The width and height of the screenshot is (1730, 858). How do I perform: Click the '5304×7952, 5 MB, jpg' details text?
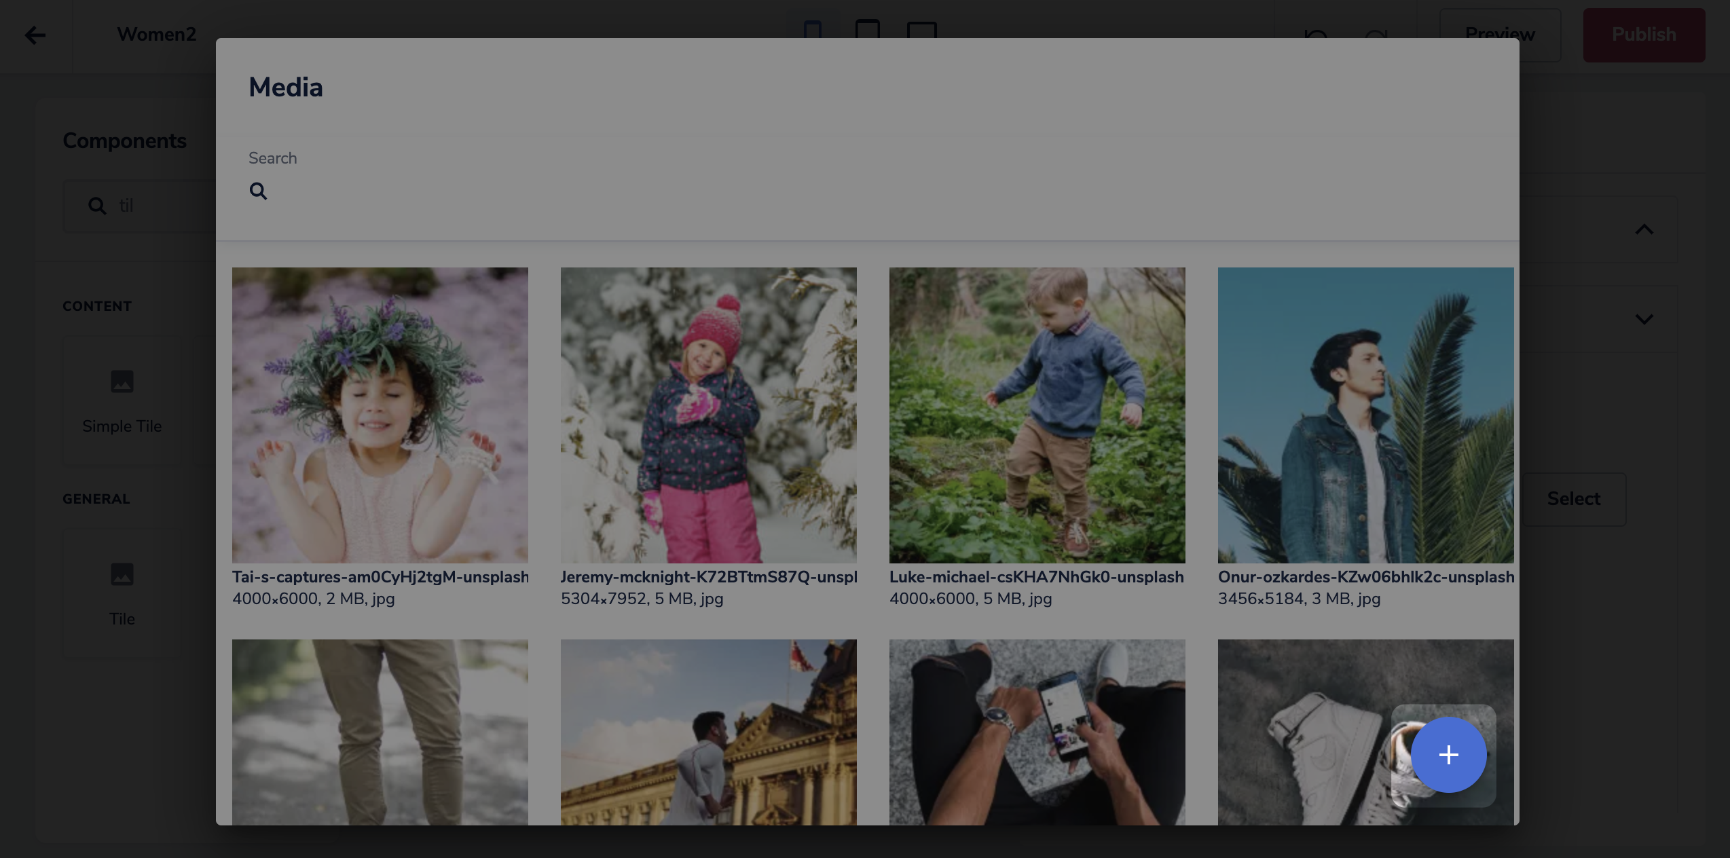642,599
